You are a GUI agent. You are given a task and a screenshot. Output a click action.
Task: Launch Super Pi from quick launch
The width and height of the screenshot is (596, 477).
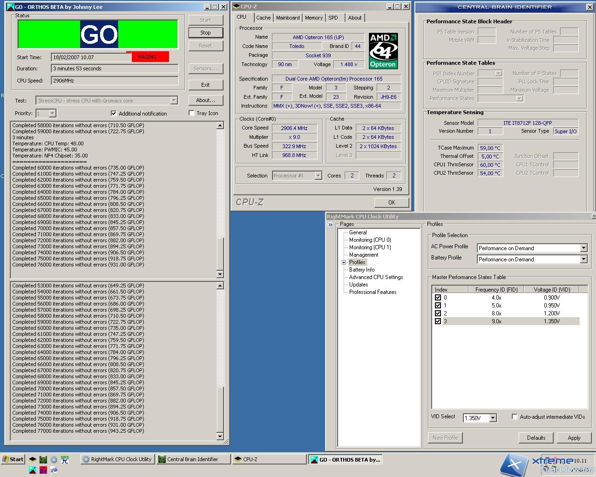(x=64, y=460)
